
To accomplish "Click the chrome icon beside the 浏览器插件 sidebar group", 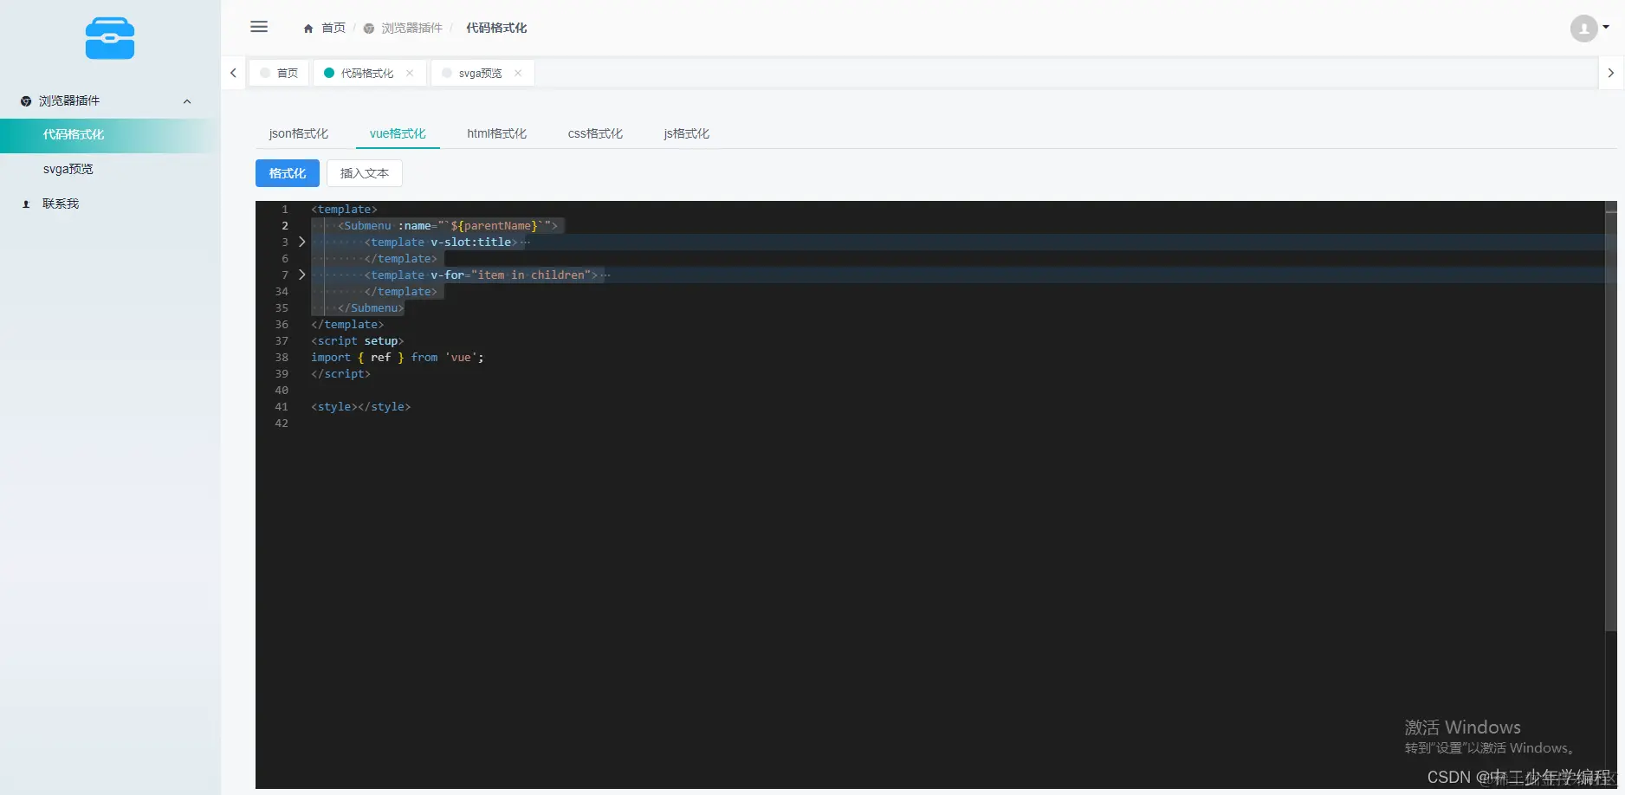I will click(x=26, y=101).
